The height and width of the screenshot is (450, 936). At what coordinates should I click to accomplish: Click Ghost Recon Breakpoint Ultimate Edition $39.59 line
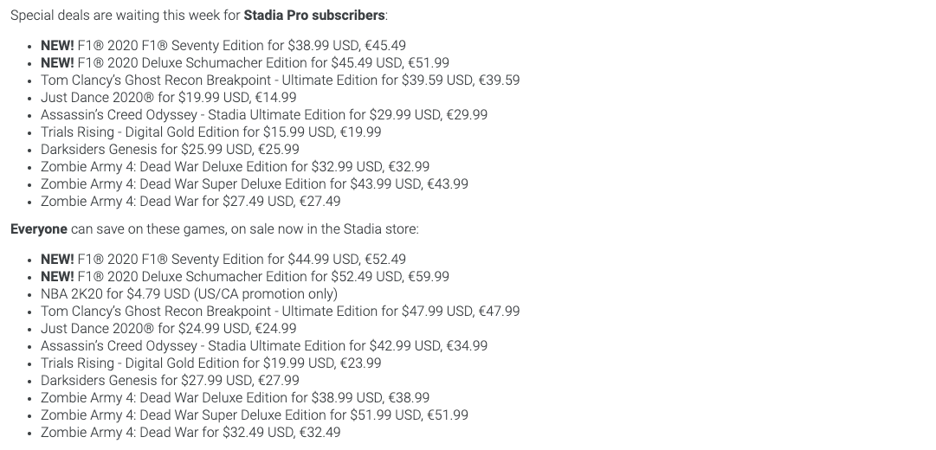point(280,80)
